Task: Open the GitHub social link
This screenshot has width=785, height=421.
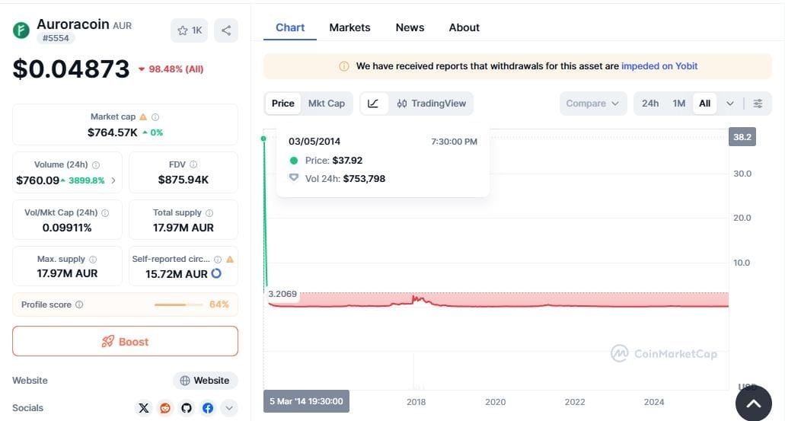Action: tap(187, 408)
